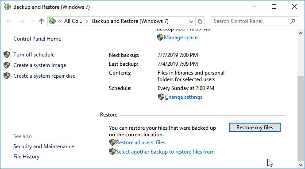Image resolution: width=305 pixels, height=169 pixels.
Task: Open File History link
Action: pyautogui.click(x=26, y=157)
